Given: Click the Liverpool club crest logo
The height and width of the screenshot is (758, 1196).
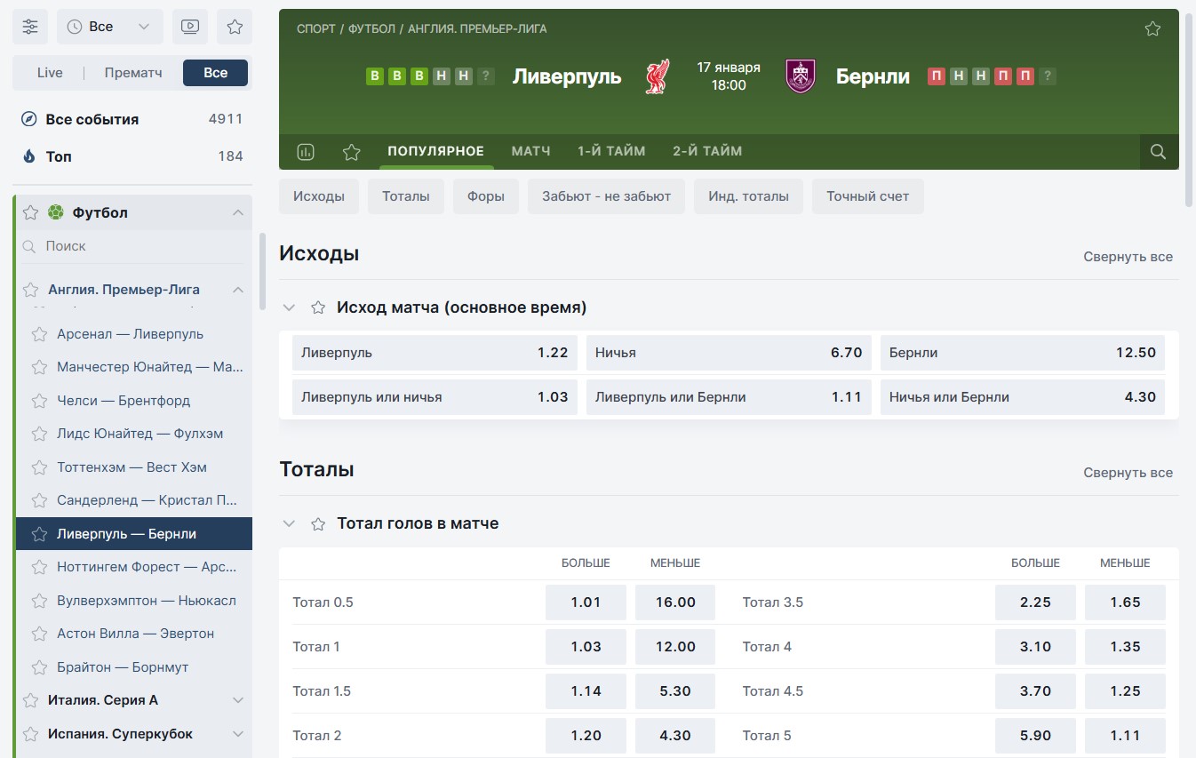Looking at the screenshot, I should (x=657, y=76).
